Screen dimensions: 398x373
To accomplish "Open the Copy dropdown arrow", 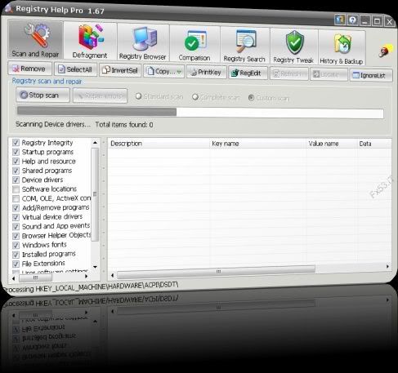I will [x=179, y=72].
